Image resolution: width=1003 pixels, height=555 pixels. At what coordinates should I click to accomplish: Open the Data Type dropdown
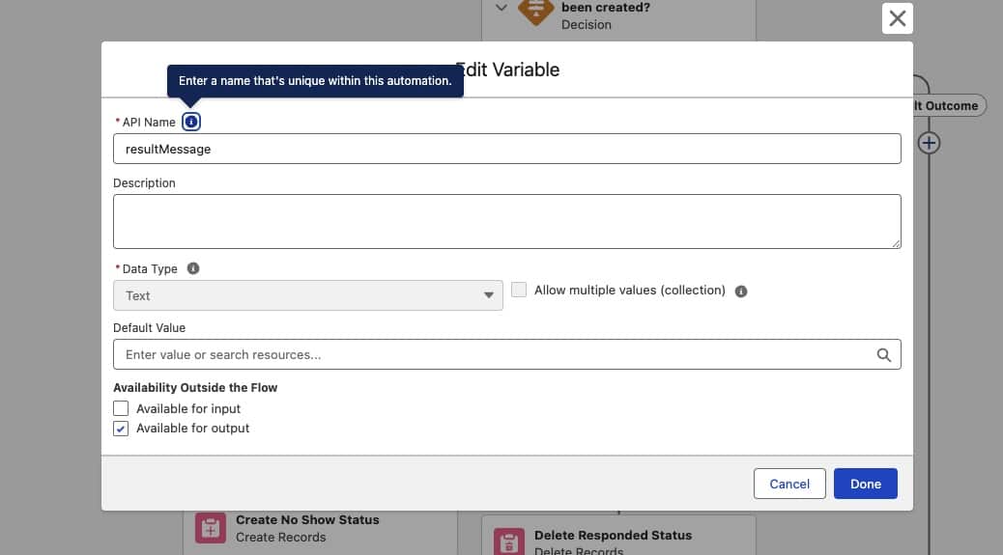tap(307, 295)
